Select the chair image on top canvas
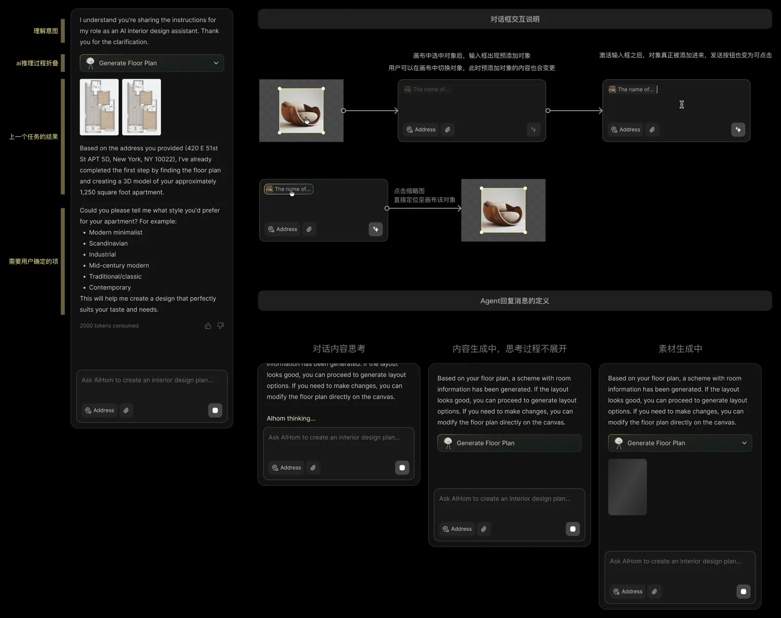This screenshot has width=781, height=618. 301,111
